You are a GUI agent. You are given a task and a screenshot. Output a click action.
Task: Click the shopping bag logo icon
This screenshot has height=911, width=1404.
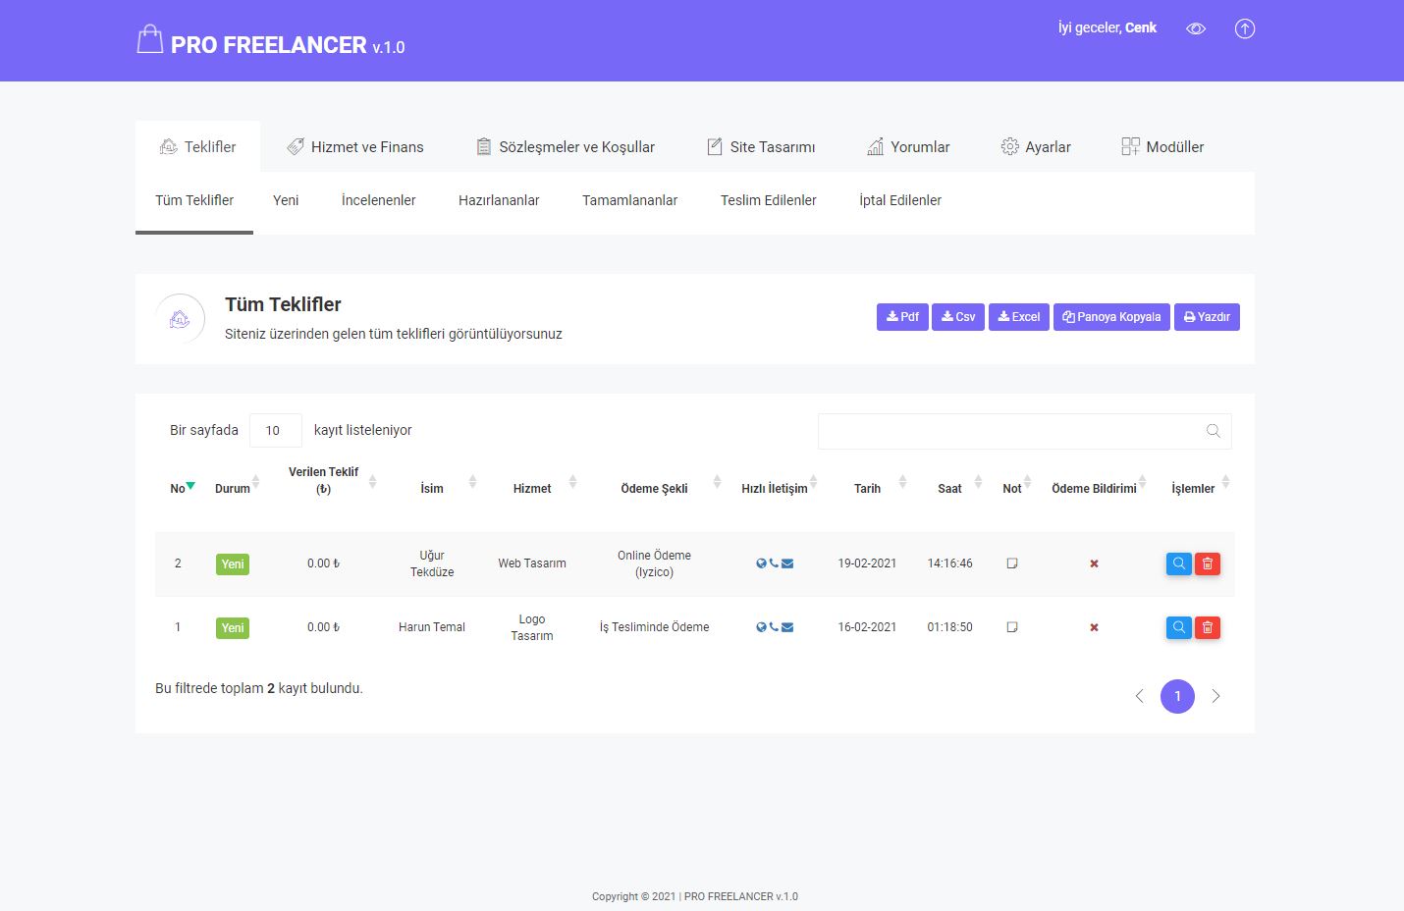[x=149, y=39]
